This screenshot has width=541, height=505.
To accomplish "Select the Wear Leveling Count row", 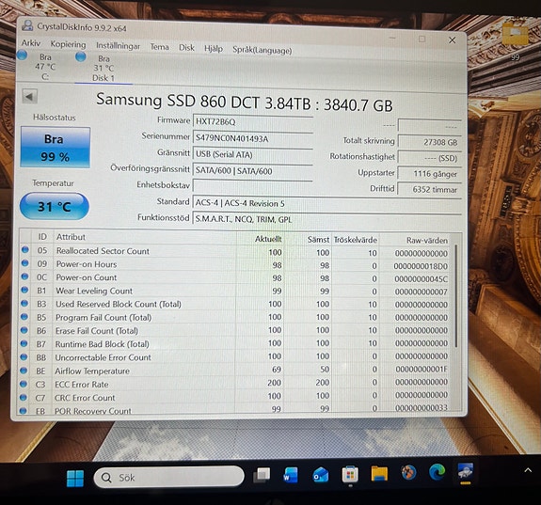I will tap(234, 292).
